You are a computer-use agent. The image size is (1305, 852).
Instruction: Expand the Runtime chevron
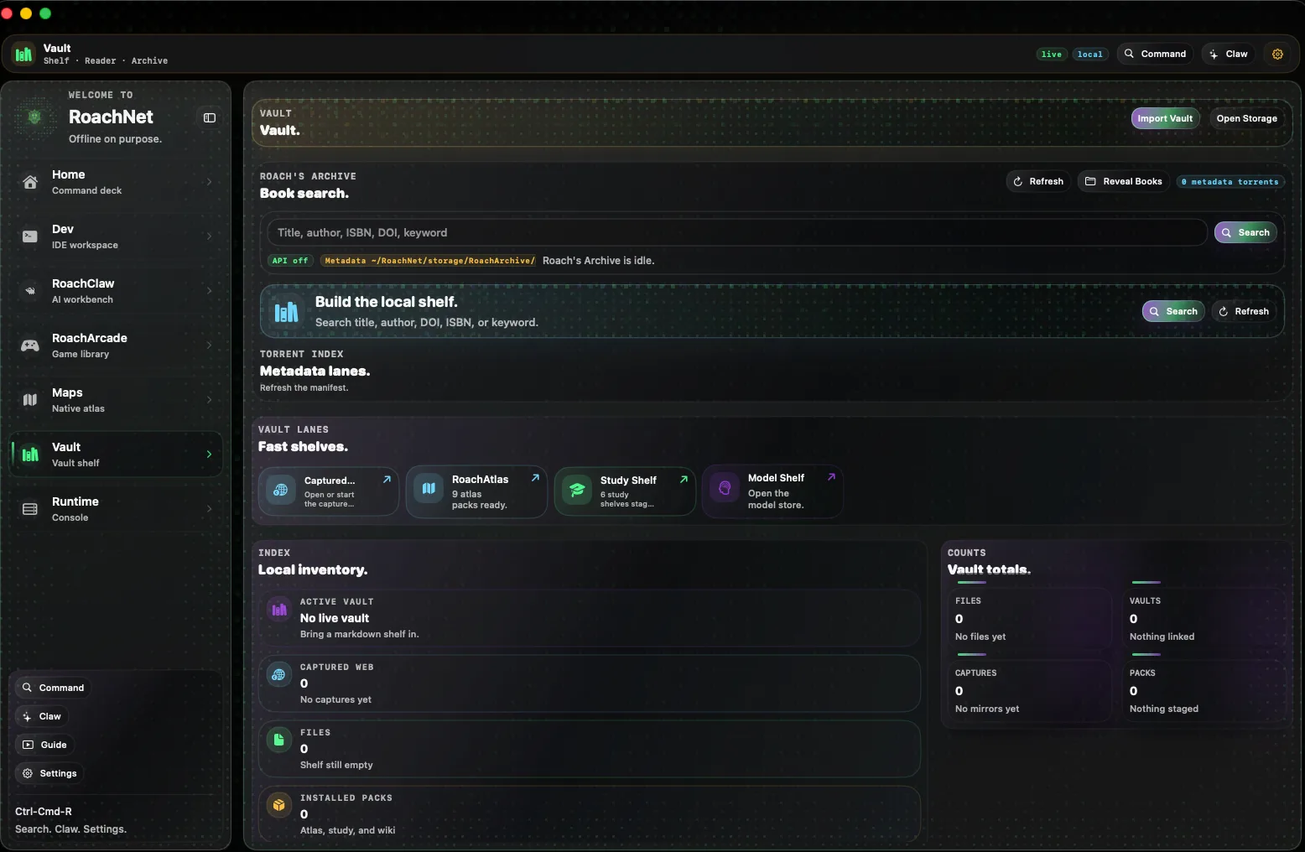click(x=209, y=509)
